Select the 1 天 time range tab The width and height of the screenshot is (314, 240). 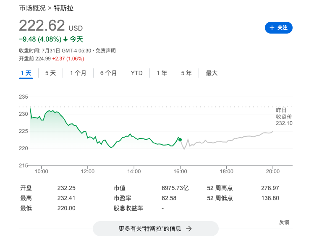[x=26, y=73]
